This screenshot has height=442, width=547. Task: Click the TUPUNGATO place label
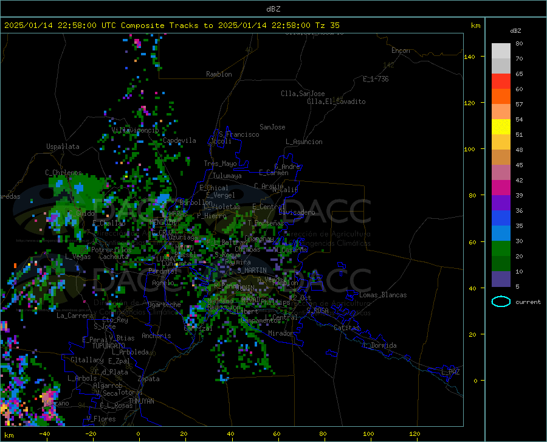click(x=109, y=346)
